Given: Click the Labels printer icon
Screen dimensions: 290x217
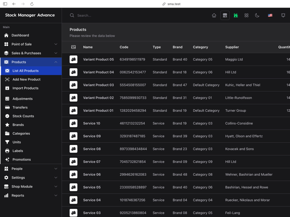Looking at the screenshot, I should point(7,151).
